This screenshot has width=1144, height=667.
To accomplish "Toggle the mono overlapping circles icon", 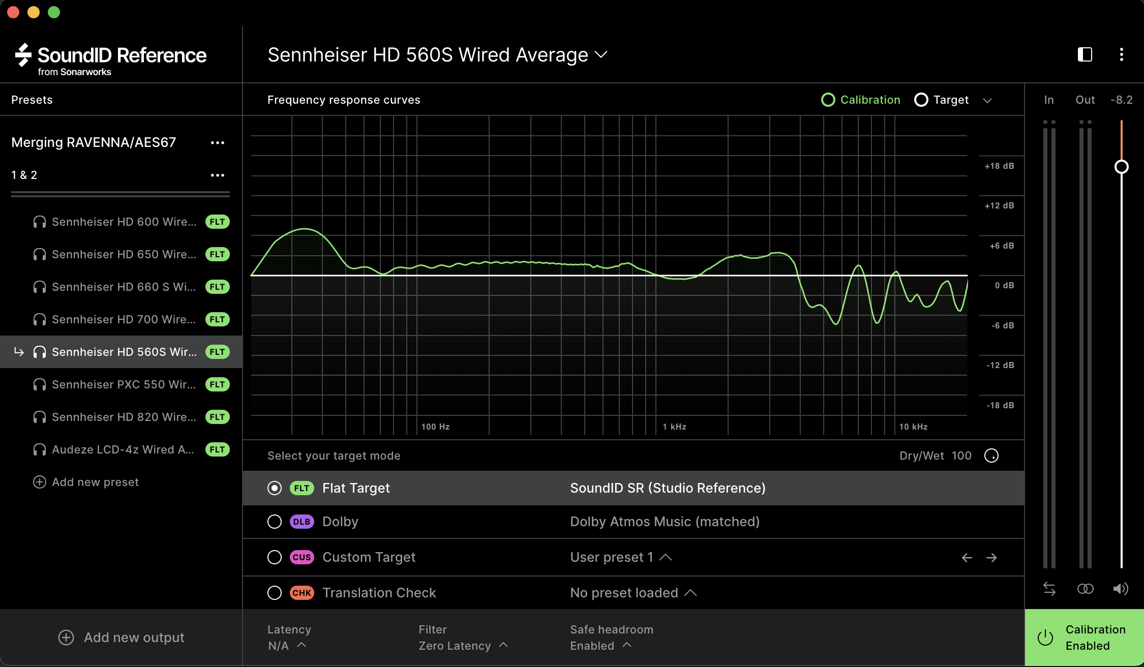I will 1085,589.
